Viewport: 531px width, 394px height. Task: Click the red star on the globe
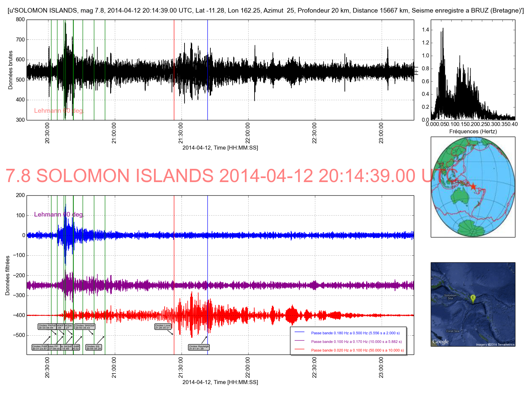pos(473,187)
